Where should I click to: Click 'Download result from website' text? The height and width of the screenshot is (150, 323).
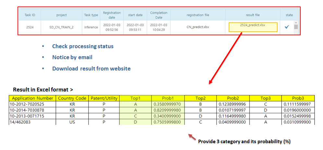pyautogui.click(x=91, y=69)
